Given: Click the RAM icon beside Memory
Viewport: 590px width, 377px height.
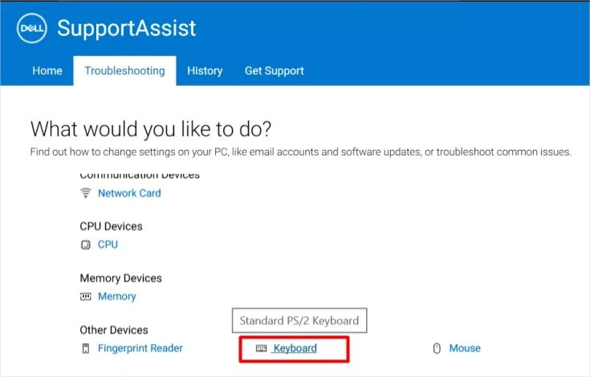Looking at the screenshot, I should click(x=85, y=297).
